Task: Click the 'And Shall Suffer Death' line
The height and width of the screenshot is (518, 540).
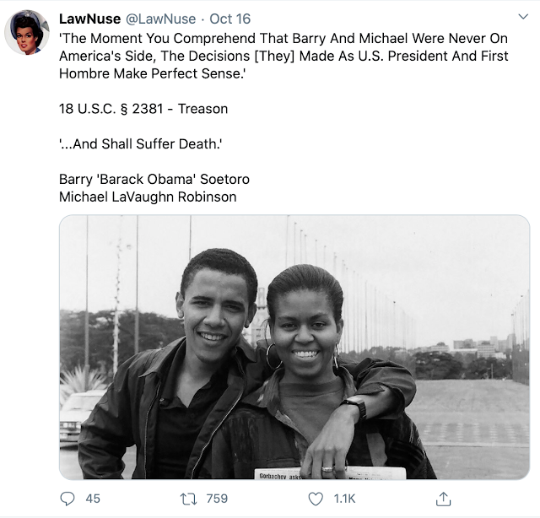Action: pyautogui.click(x=141, y=144)
